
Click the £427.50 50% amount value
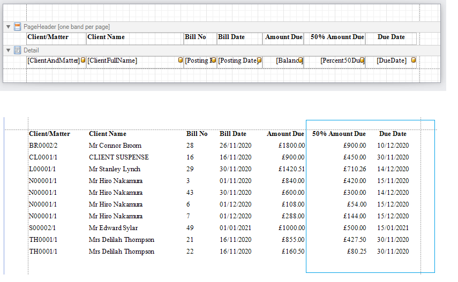[355, 240]
